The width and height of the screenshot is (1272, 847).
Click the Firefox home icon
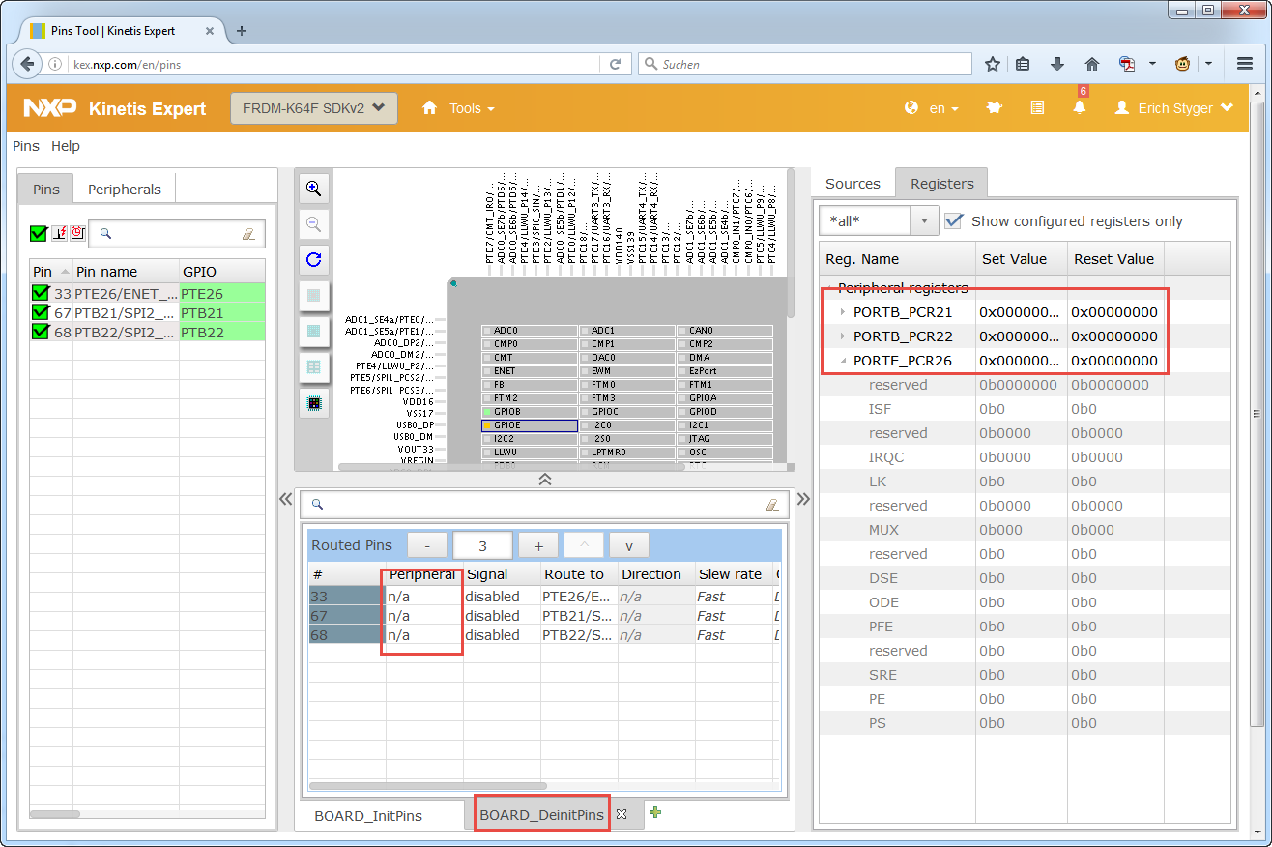1092,64
